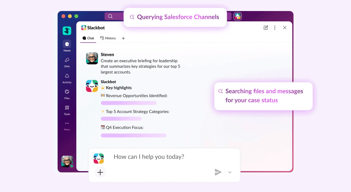Switch to the Chat tab
351x192 pixels.
[x=88, y=38]
